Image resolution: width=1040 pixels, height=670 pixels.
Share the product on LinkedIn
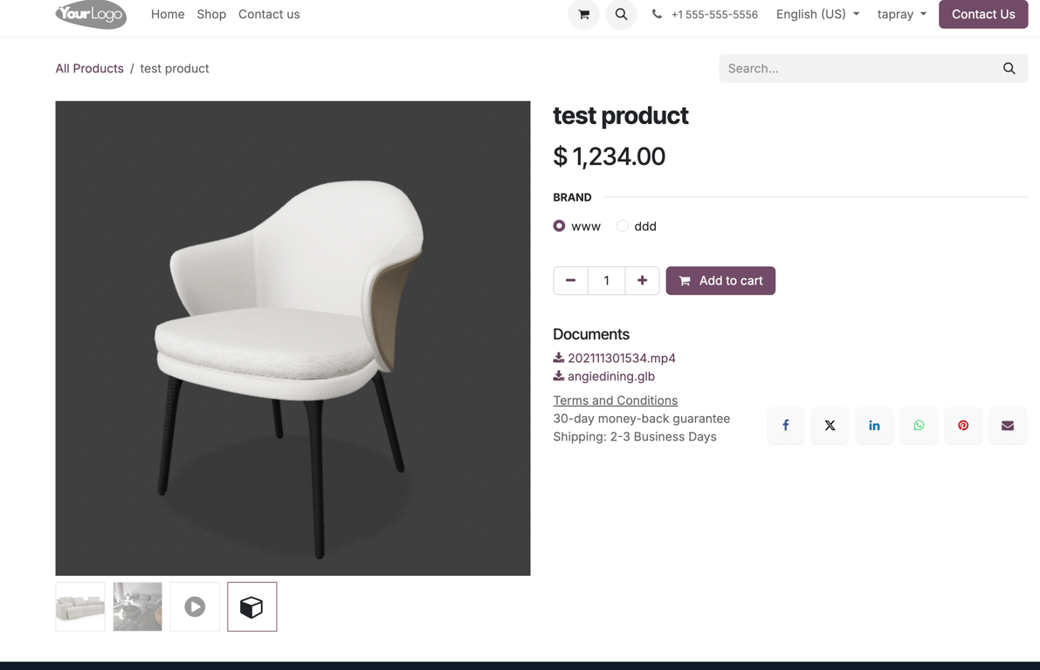tap(874, 426)
